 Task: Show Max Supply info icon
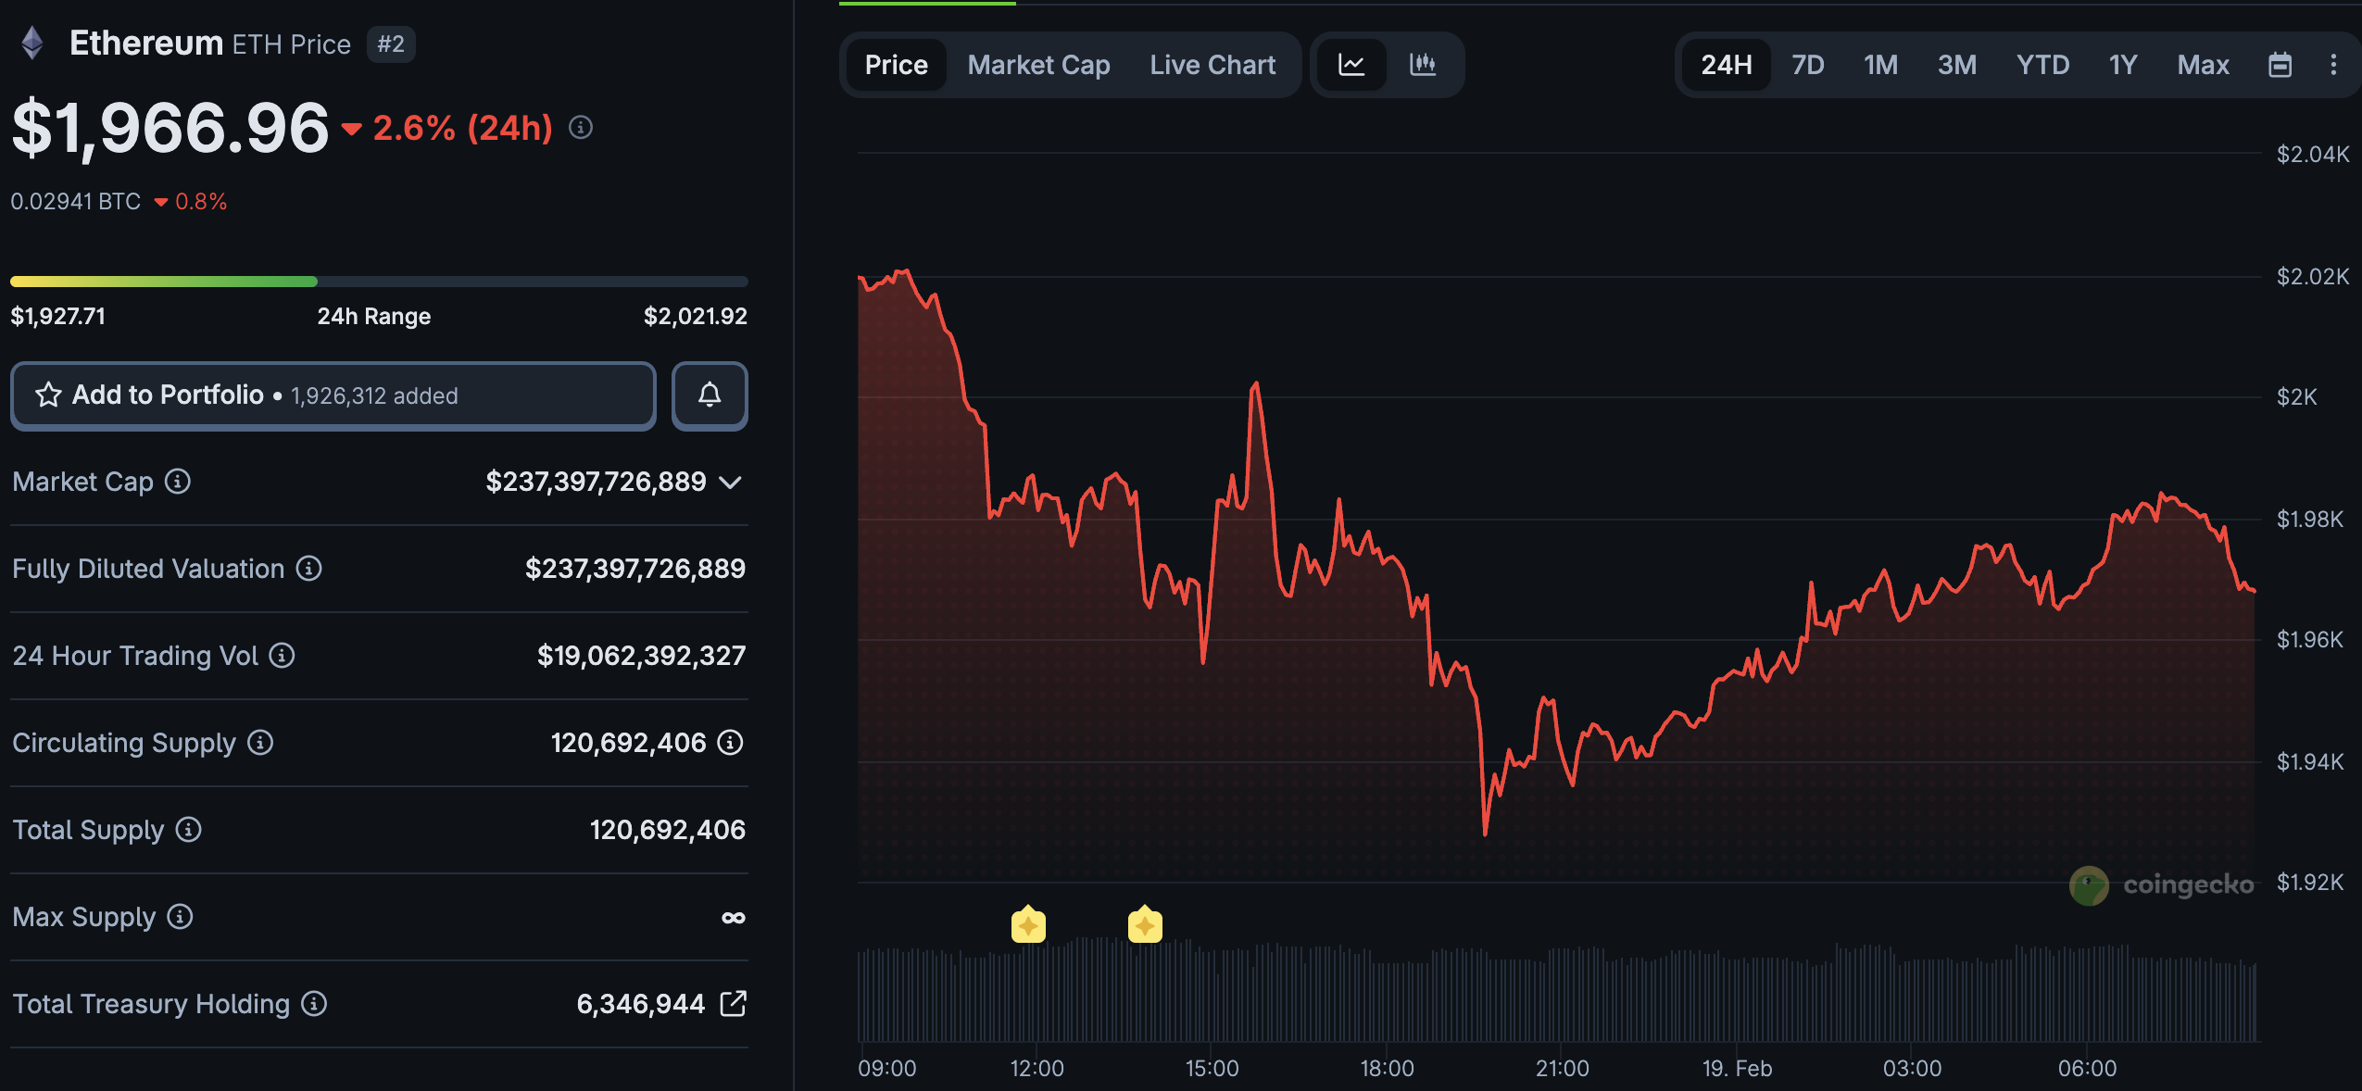181,917
